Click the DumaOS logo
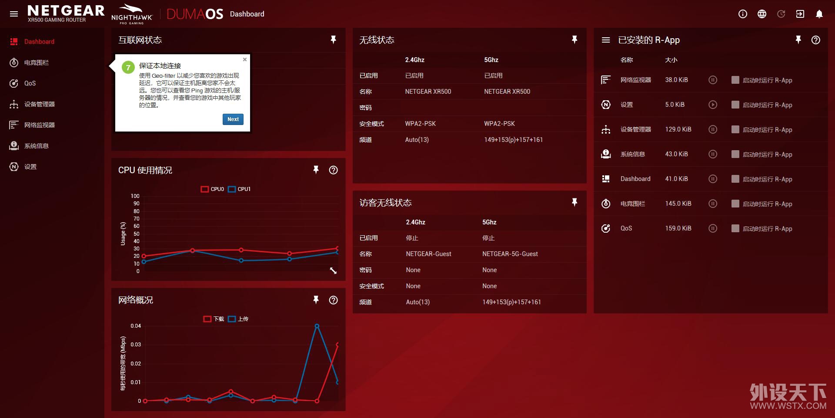835x418 pixels. click(x=195, y=14)
